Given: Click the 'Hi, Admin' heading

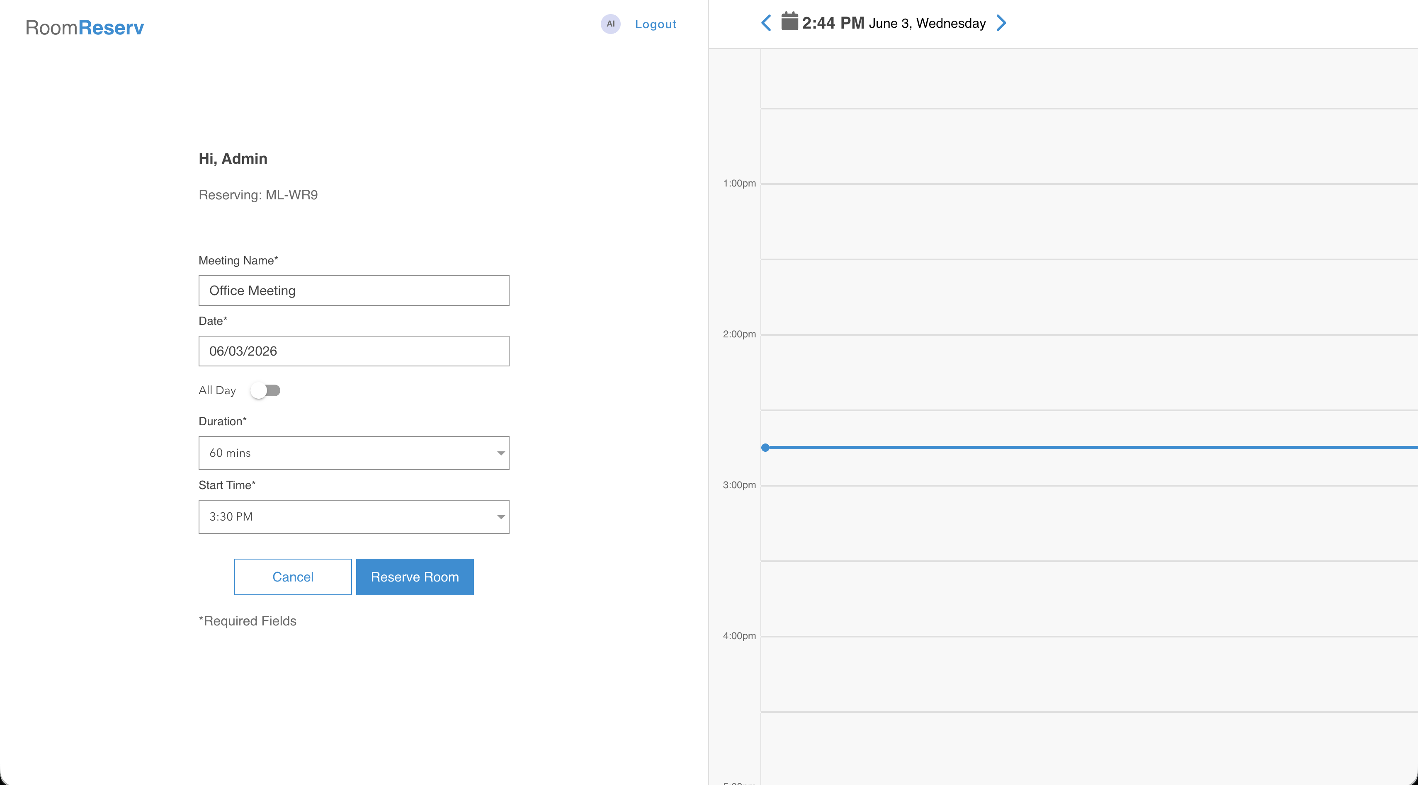Looking at the screenshot, I should pos(233,158).
